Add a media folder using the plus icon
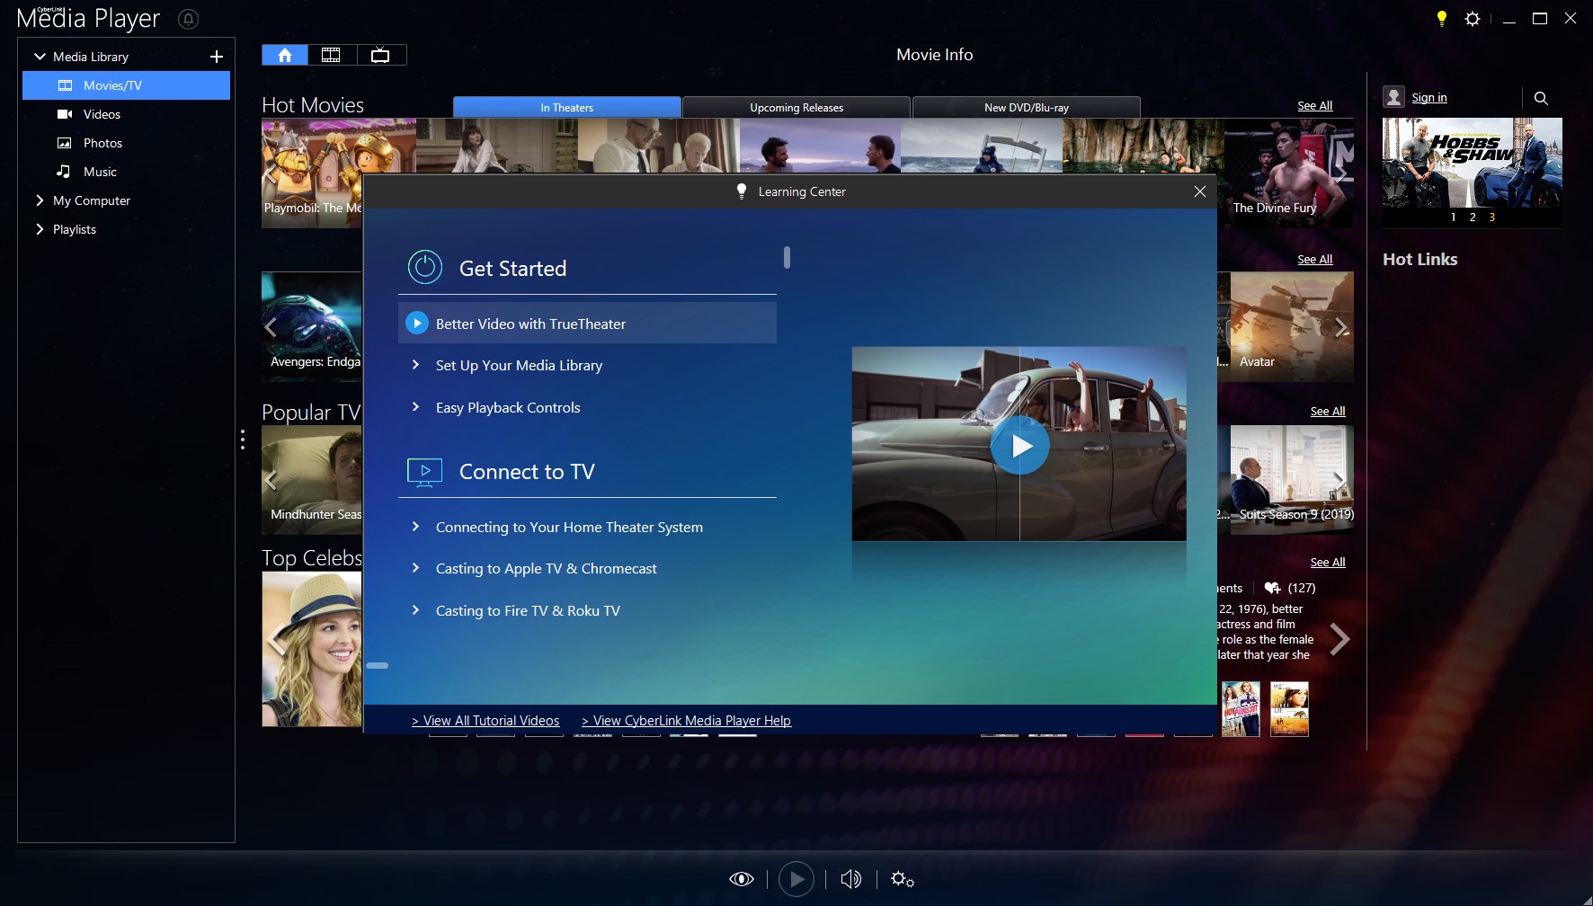 (x=217, y=56)
